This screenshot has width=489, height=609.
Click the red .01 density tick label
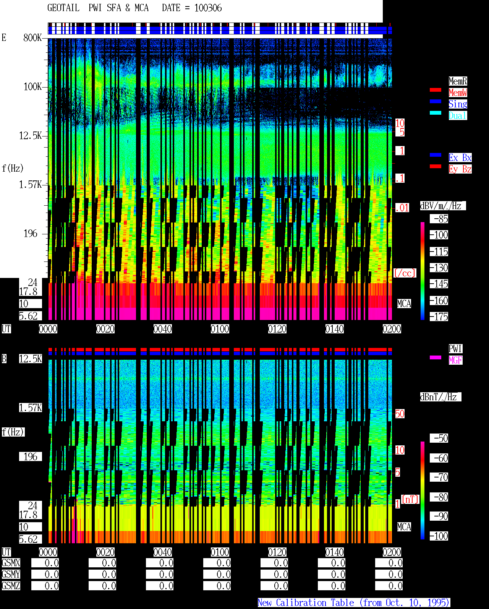pyautogui.click(x=402, y=208)
